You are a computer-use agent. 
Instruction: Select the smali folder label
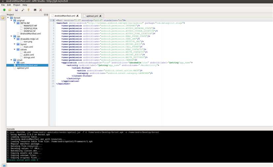point(20,60)
